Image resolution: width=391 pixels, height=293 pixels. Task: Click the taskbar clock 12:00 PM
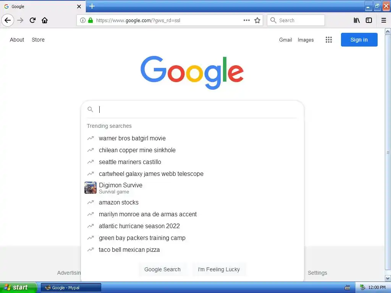point(377,287)
